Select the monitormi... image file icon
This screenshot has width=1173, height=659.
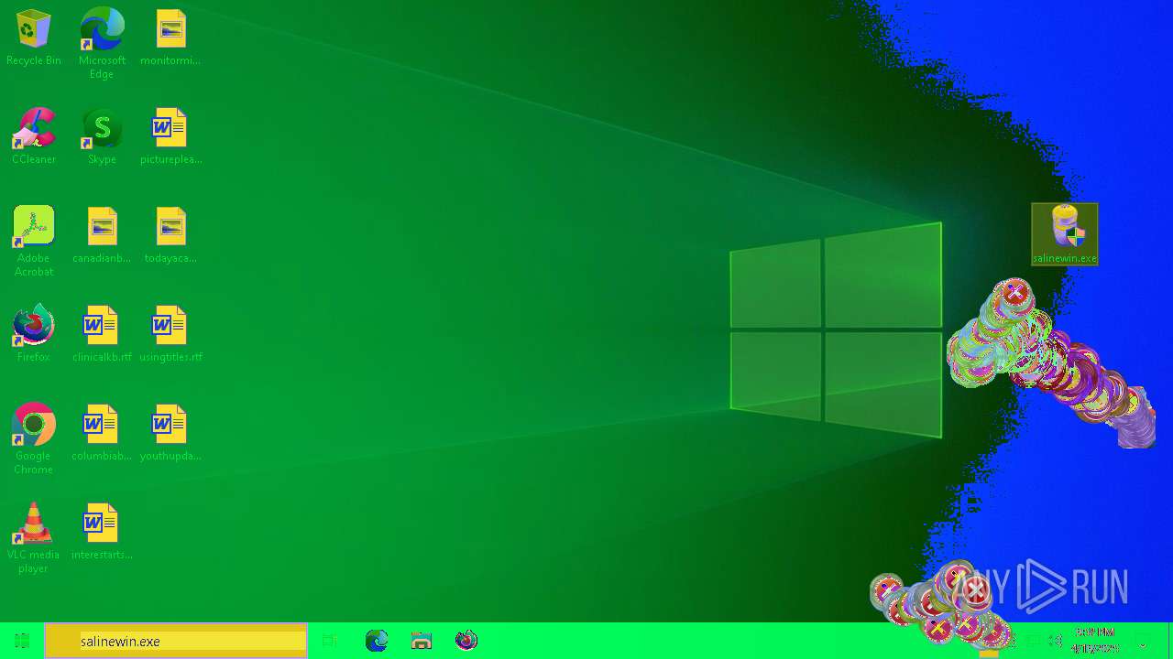click(x=170, y=38)
